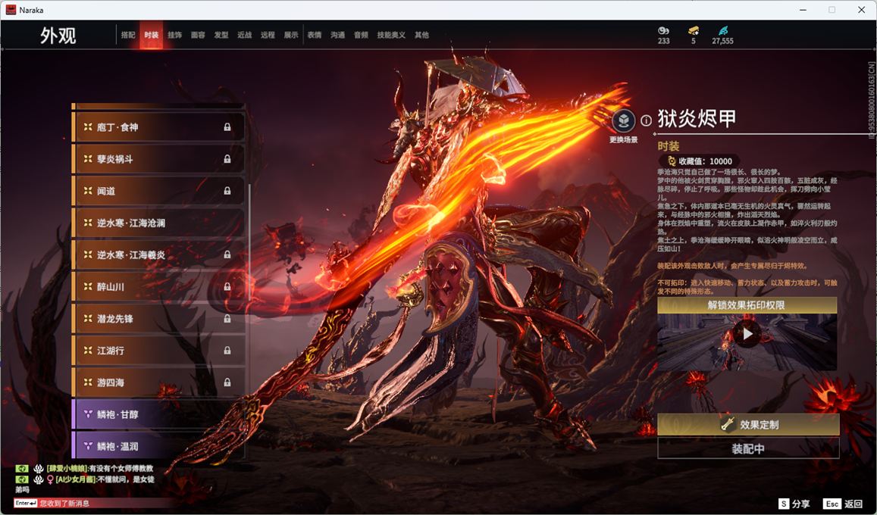Open the 展示 tab

pyautogui.click(x=291, y=35)
